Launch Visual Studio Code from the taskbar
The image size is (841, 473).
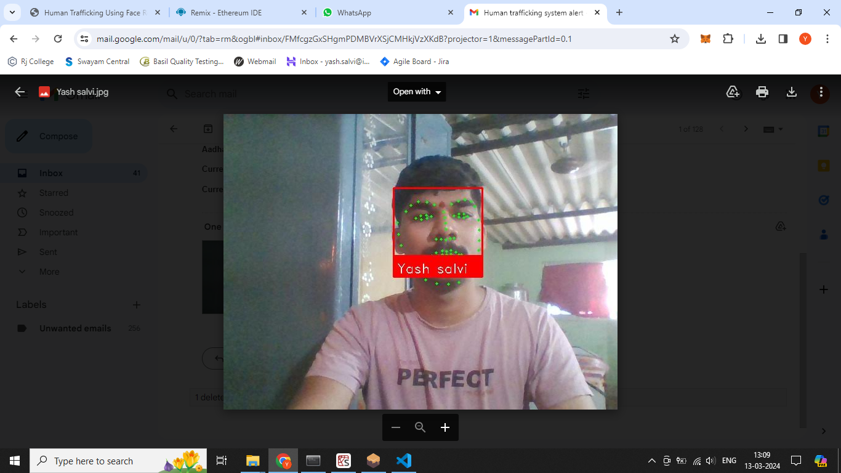(x=404, y=461)
